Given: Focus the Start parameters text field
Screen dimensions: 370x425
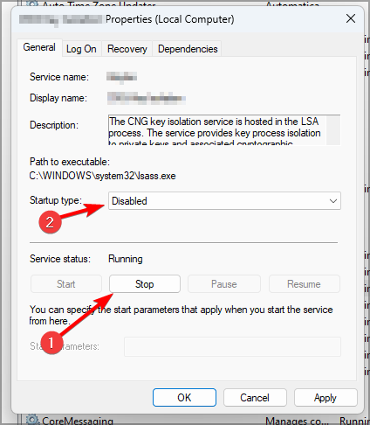Looking at the screenshot, I should click(x=232, y=346).
